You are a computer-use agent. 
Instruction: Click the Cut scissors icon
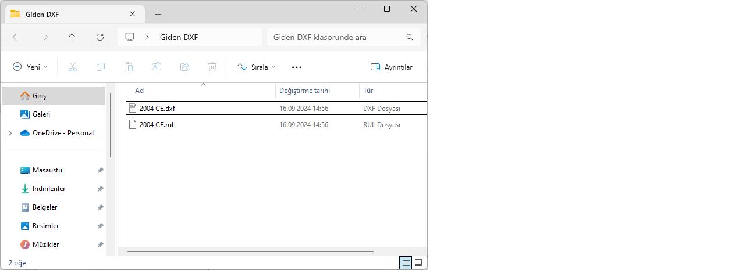click(73, 67)
